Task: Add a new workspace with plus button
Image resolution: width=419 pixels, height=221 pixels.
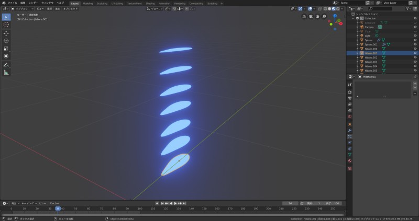Action: [222, 4]
